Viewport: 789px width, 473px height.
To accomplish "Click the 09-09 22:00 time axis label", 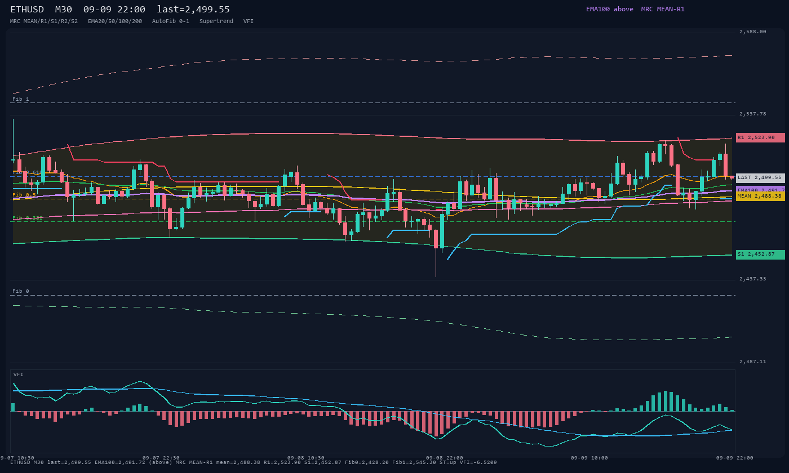I will (x=735, y=458).
